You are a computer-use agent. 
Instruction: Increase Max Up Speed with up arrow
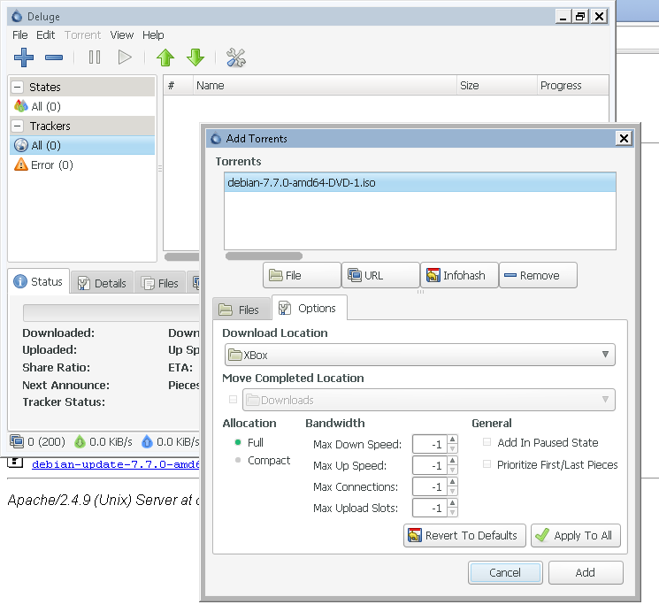(452, 461)
